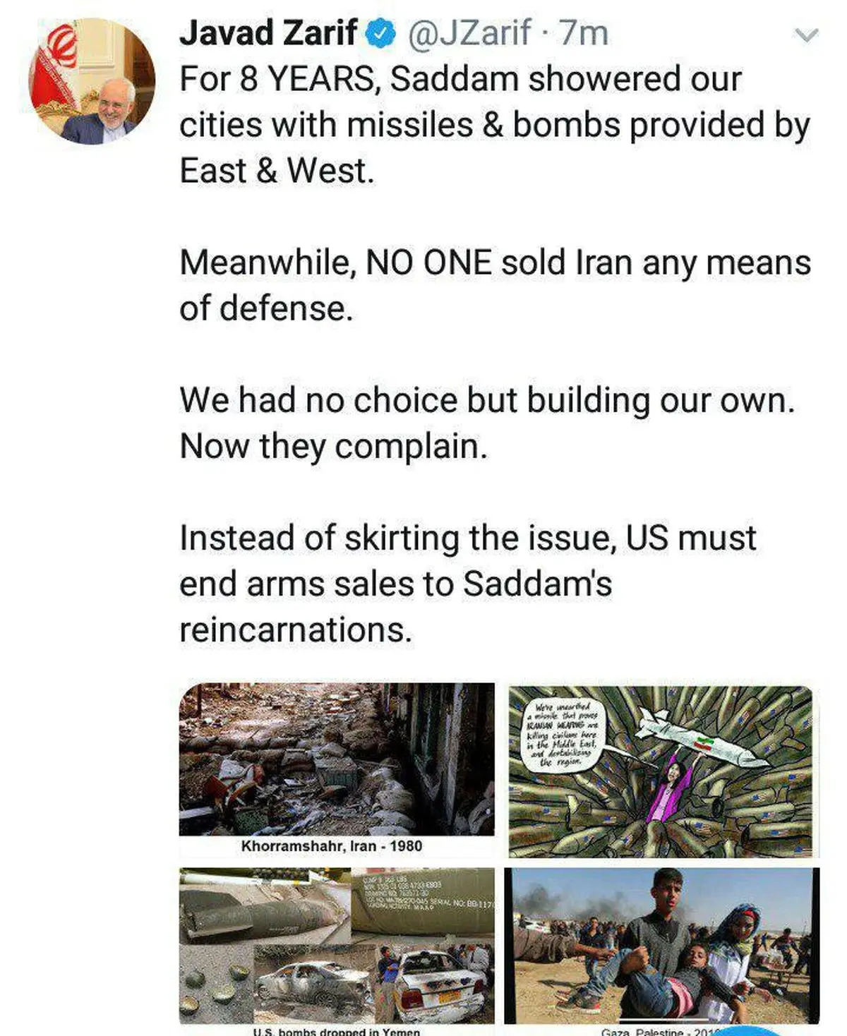The height and width of the screenshot is (1036, 847).
Task: Click the "We had no choice" paragraph
Action: coord(487,423)
